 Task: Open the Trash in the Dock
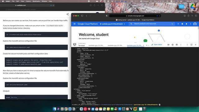click(144, 109)
